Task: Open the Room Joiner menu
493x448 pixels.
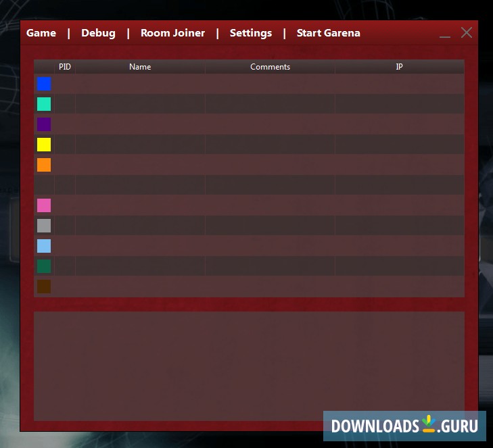Action: point(172,33)
